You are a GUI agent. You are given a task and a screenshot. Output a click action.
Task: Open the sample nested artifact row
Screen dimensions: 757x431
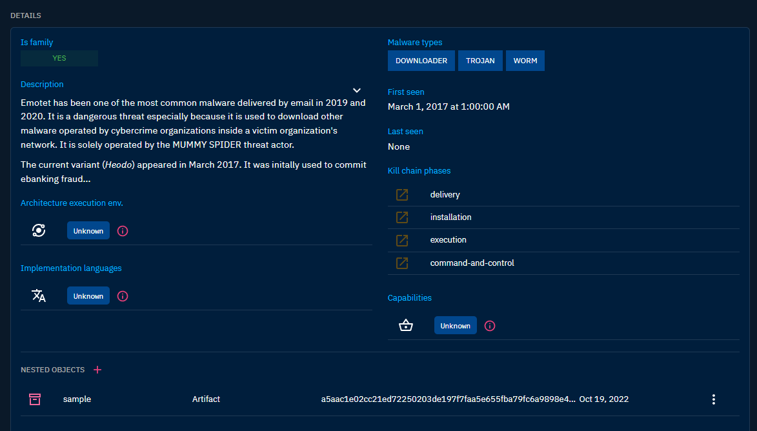click(77, 399)
